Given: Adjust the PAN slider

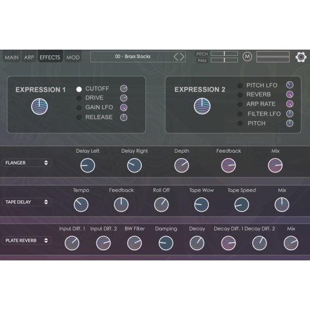Looking at the screenshot, I should pyautogui.click(x=224, y=60).
